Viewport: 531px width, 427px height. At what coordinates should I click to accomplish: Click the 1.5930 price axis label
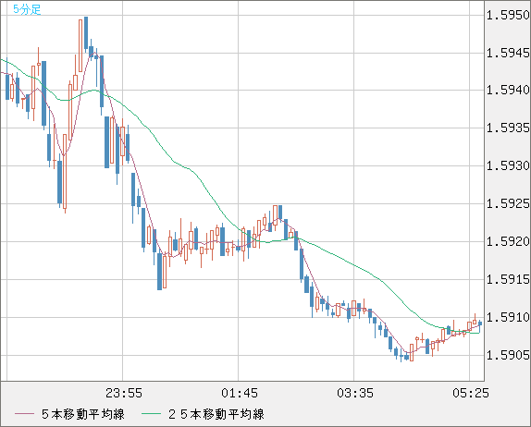(x=508, y=165)
